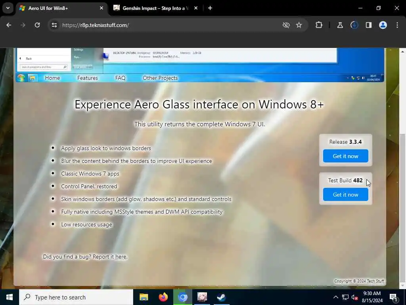Click 'Low resources usage' text

tap(86, 225)
